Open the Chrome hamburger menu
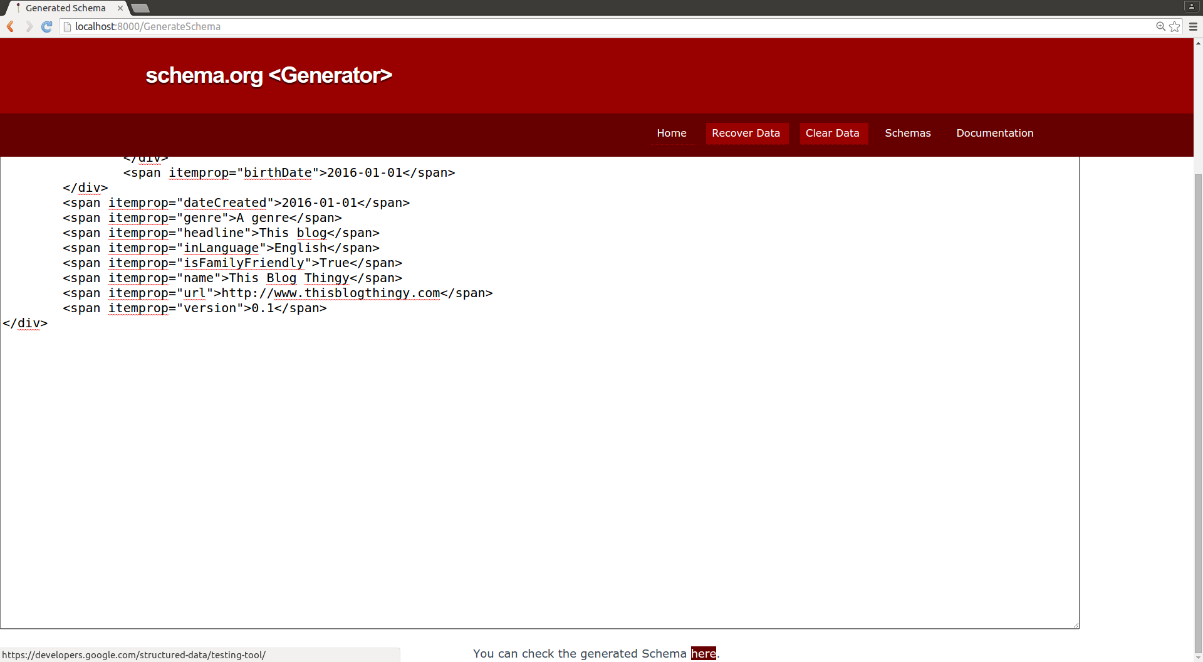Screen dimensions: 1203x662 1193,26
